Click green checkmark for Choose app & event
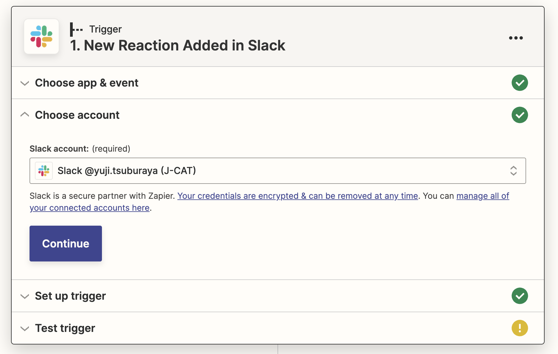 tap(520, 83)
